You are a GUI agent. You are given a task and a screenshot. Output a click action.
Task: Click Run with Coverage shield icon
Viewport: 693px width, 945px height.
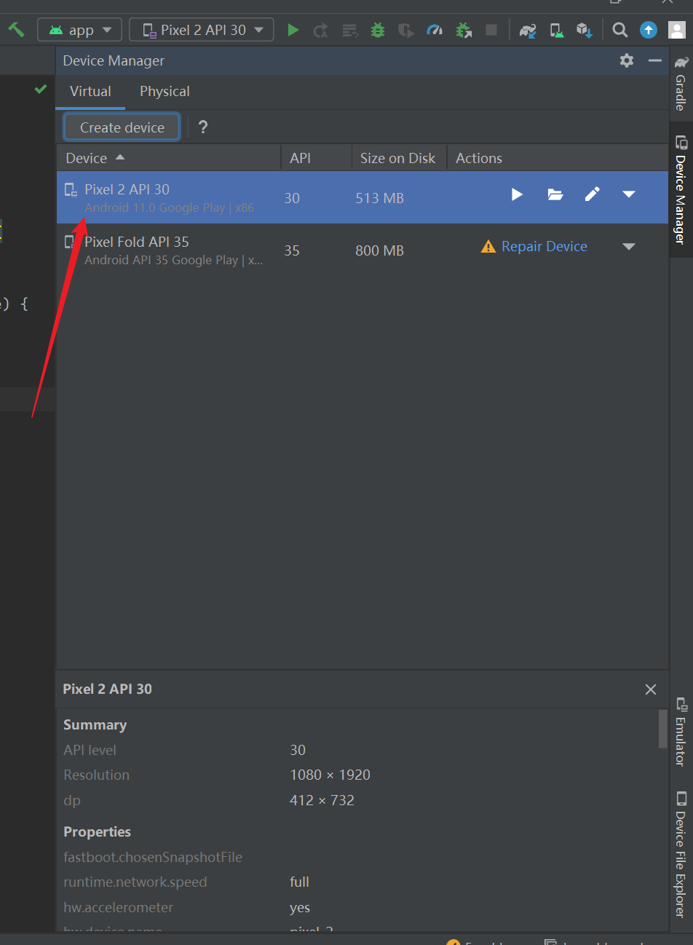[406, 30]
